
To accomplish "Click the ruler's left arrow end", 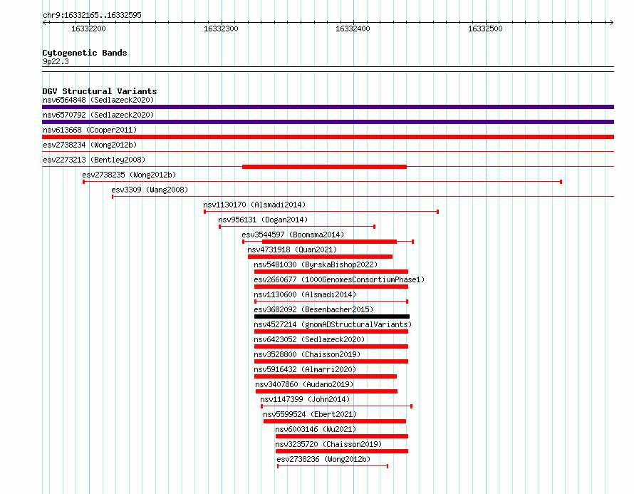I will 44,22.
